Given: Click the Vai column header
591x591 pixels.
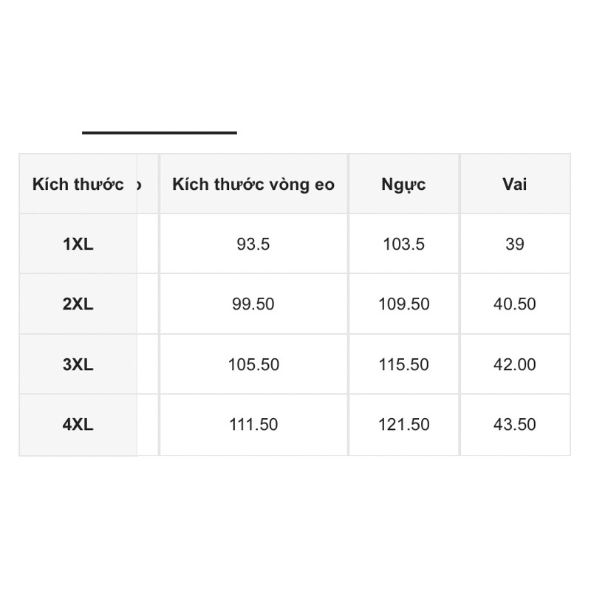Looking at the screenshot, I should click(515, 184).
